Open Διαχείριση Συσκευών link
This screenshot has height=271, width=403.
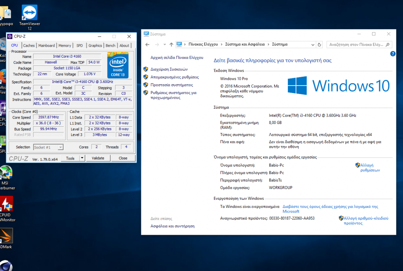point(169,69)
